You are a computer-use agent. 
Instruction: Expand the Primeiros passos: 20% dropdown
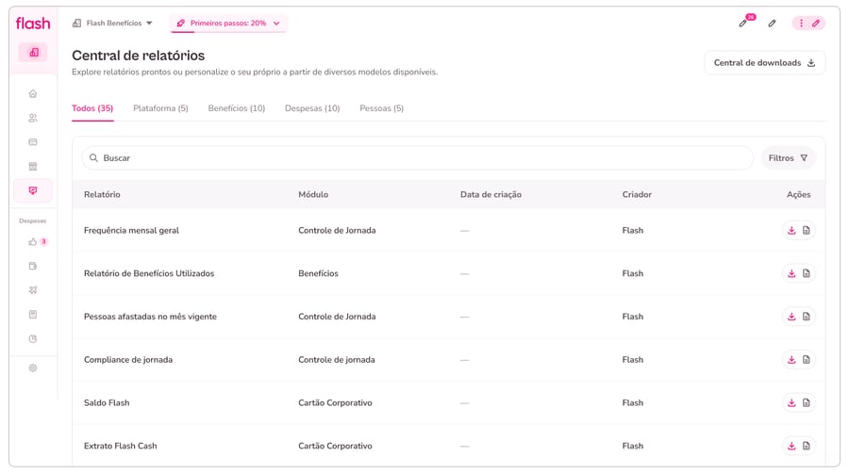(228, 23)
